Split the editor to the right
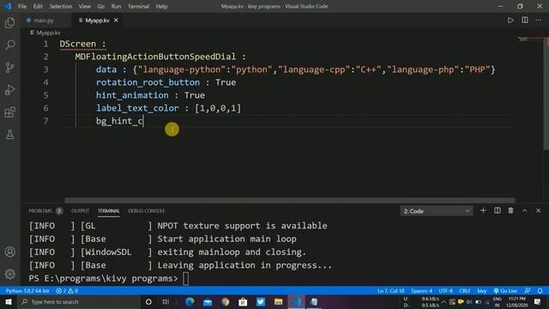Image resolution: width=549 pixels, height=309 pixels. (524, 21)
